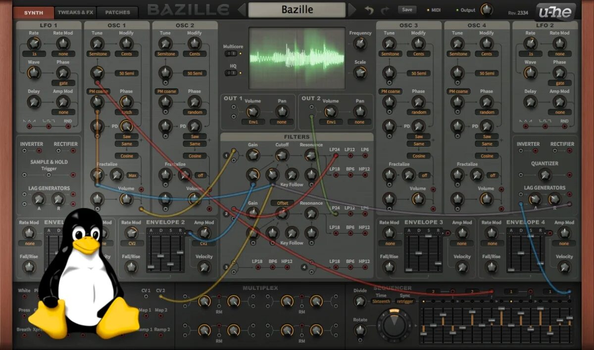Click the Save button
594x350 pixels.
(407, 9)
